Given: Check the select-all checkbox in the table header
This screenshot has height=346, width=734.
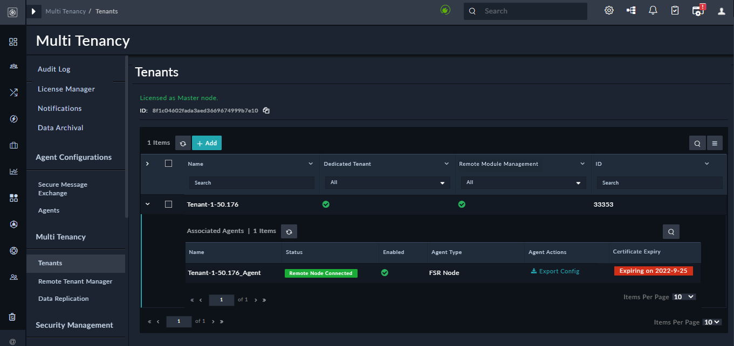Looking at the screenshot, I should click(x=168, y=164).
